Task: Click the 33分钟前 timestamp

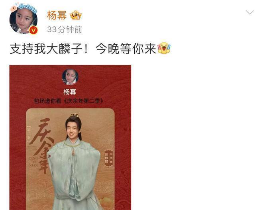Action: pos(65,29)
